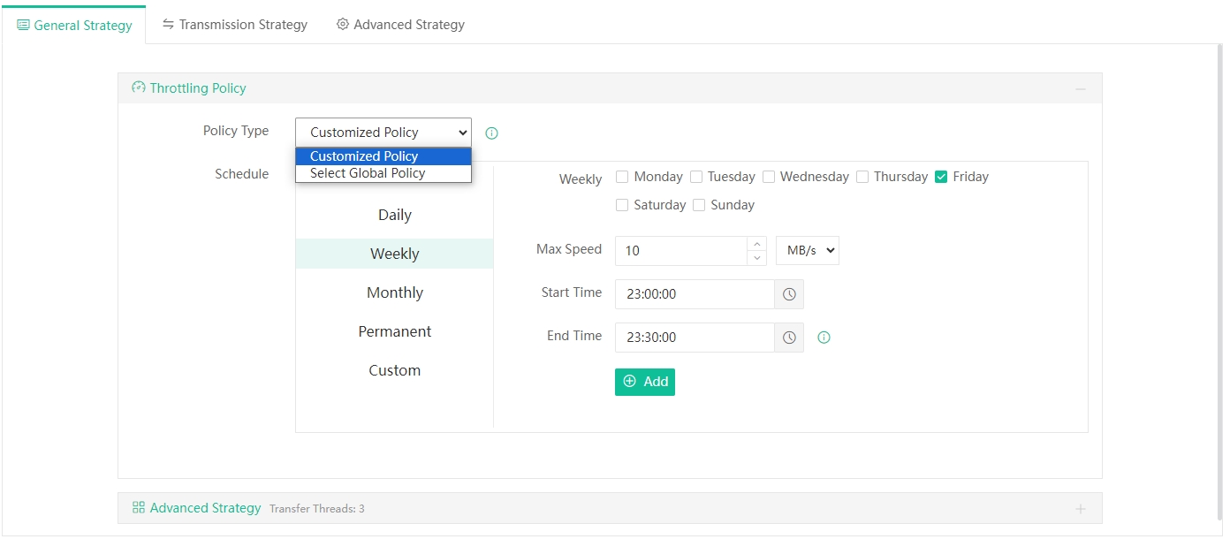Click the End Time clock icon
Image resolution: width=1230 pixels, height=539 pixels.
click(x=789, y=338)
